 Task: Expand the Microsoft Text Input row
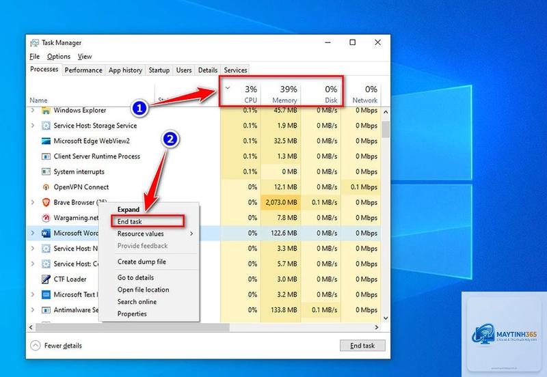(x=33, y=294)
